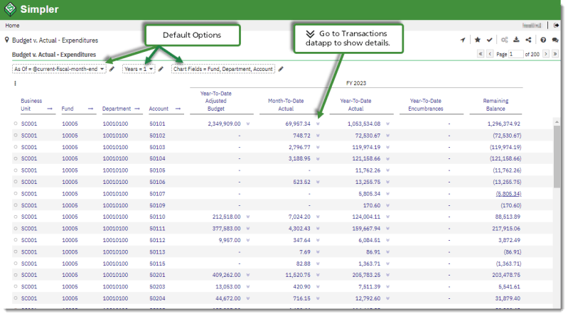This screenshot has width=568, height=316.
Task: Click the logout icon in the header
Action: click(556, 26)
